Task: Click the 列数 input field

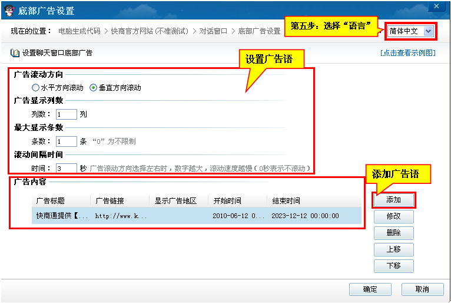Action: [x=66, y=114]
